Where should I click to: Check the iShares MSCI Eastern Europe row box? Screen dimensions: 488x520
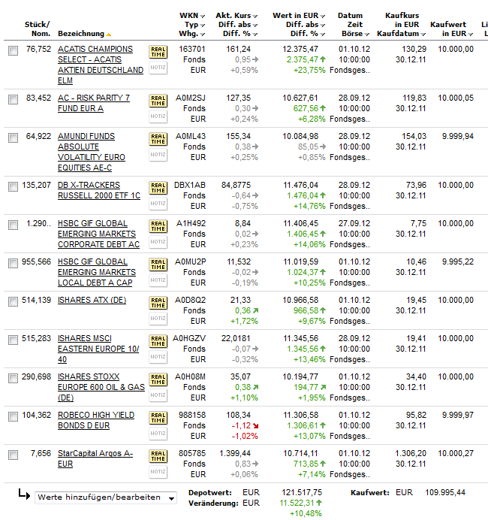(13, 340)
